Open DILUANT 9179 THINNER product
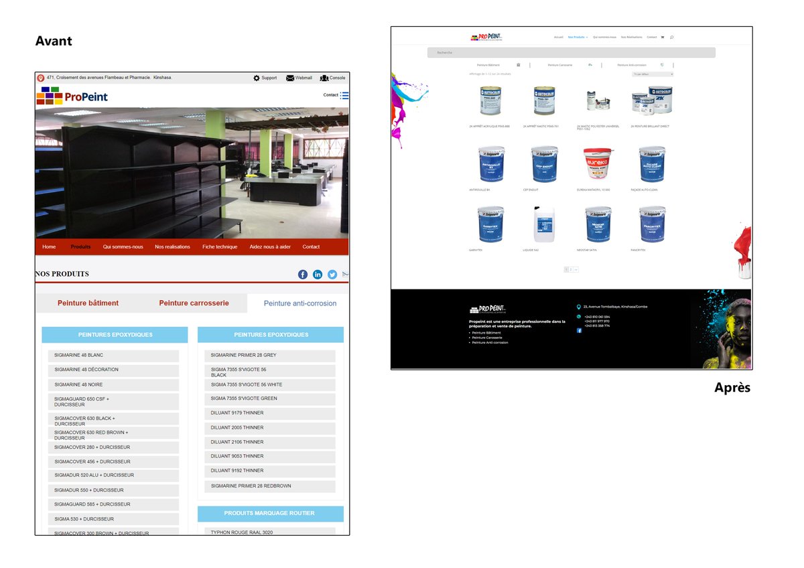This screenshot has width=804, height=568. [269, 413]
